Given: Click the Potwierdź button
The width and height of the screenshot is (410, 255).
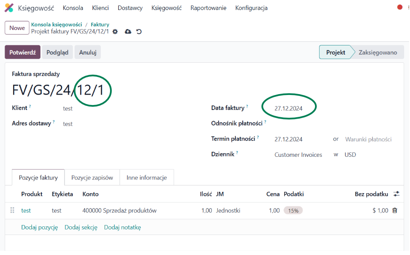Looking at the screenshot, I should click(22, 52).
